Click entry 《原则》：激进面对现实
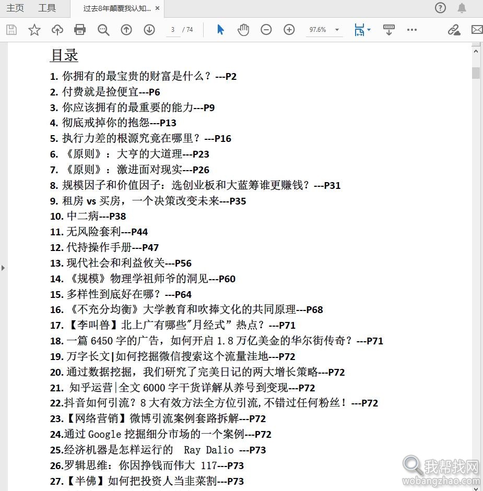 pyautogui.click(x=129, y=170)
